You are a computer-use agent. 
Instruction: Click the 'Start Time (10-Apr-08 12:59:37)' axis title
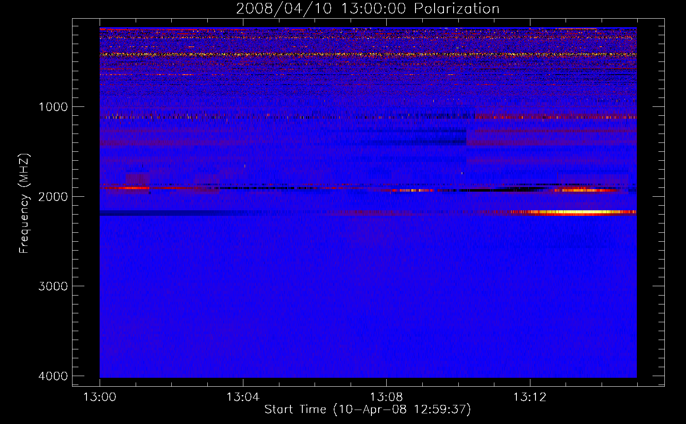point(368,410)
